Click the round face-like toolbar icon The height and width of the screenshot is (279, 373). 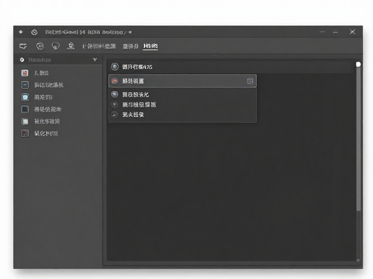point(40,45)
